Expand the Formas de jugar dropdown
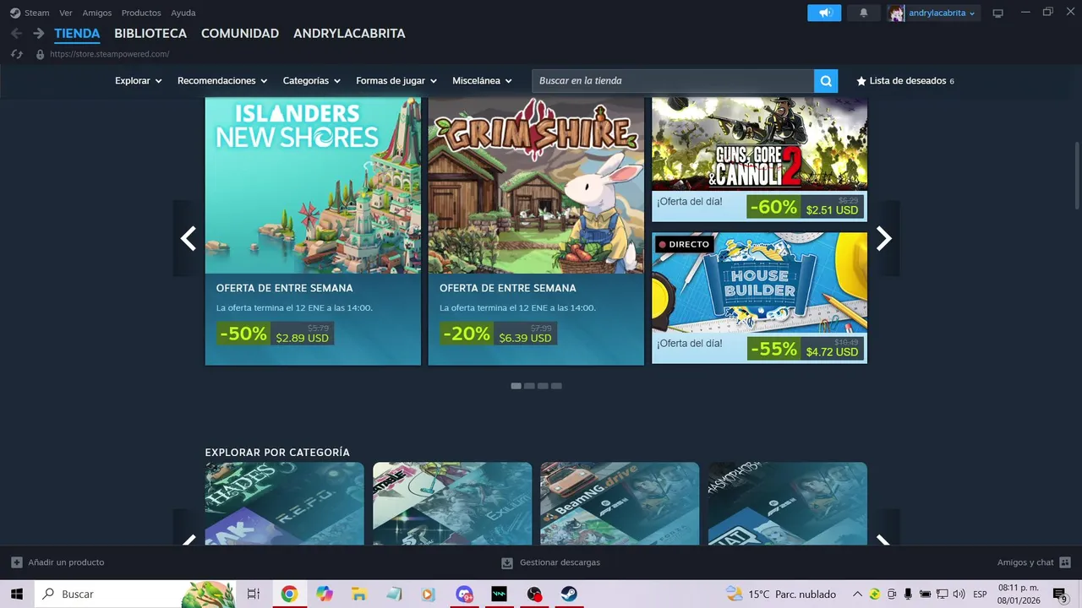 coord(396,81)
